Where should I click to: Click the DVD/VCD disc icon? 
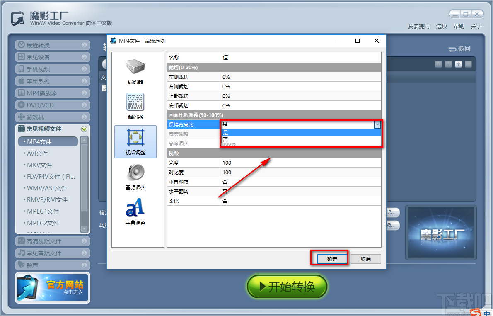point(21,105)
